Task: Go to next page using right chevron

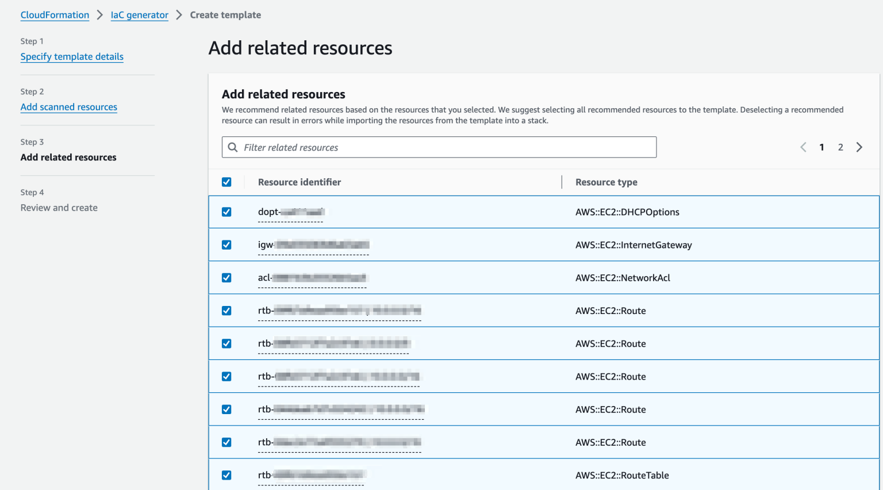Action: coord(859,147)
